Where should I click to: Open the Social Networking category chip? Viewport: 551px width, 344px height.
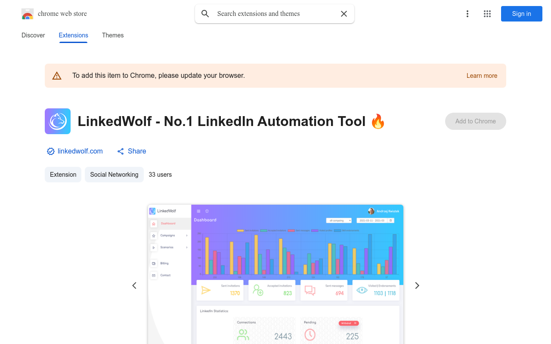(114, 175)
